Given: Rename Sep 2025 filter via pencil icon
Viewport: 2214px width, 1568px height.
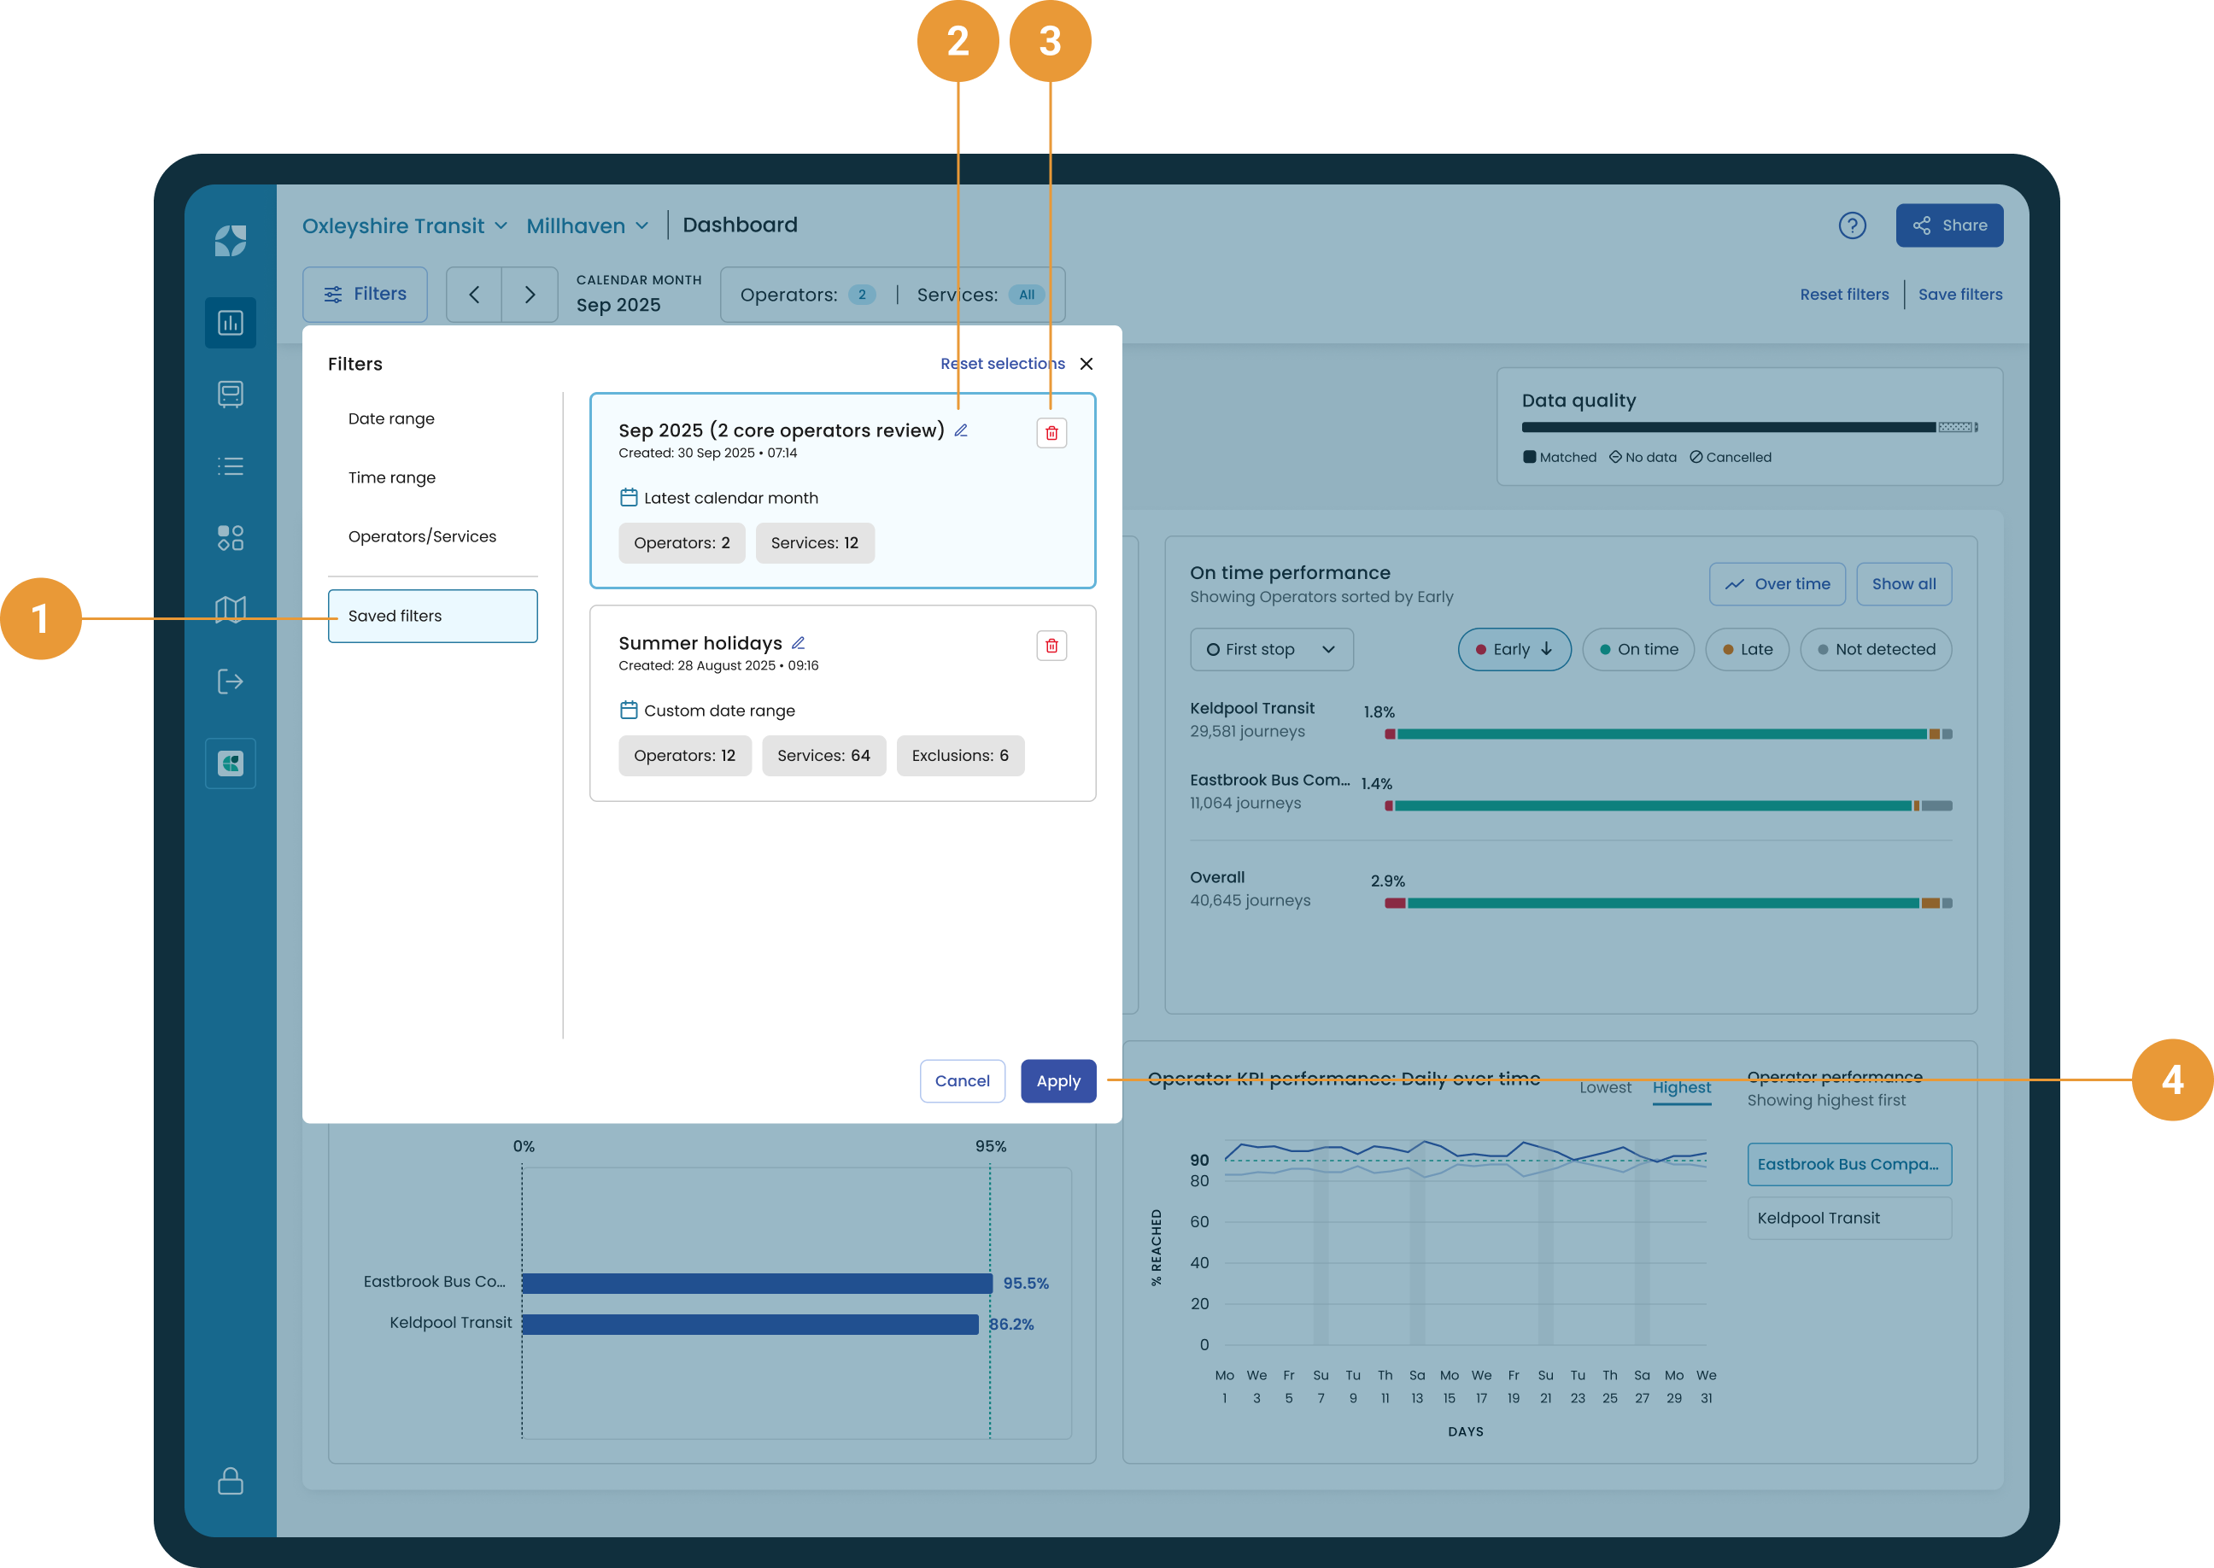Looking at the screenshot, I should pos(961,430).
